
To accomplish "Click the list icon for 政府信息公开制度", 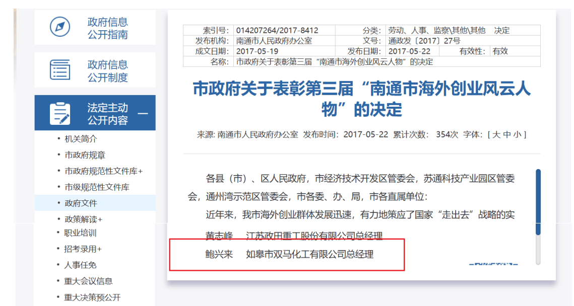I will point(60,70).
